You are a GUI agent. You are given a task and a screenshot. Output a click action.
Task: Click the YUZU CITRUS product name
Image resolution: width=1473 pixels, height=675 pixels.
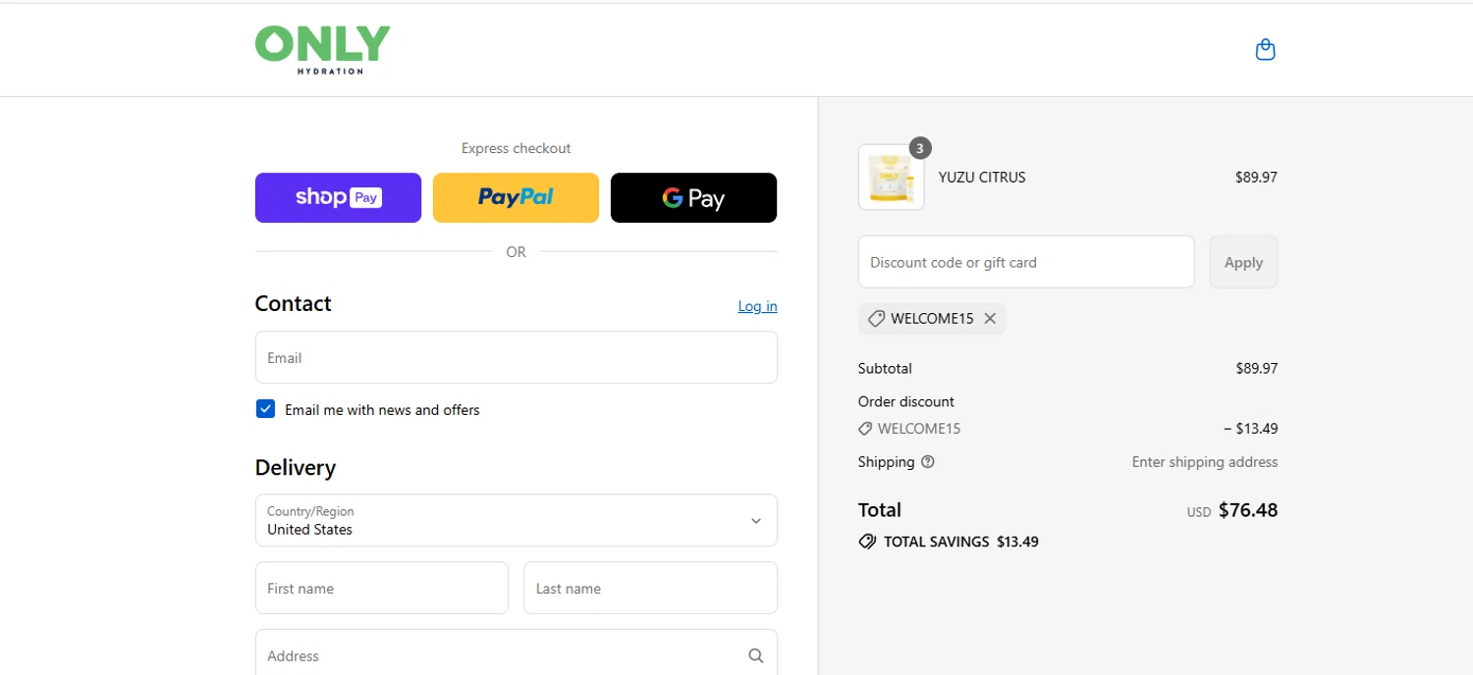pyautogui.click(x=982, y=178)
